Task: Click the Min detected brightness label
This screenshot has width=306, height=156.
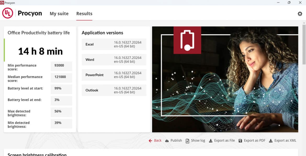Action: pos(19,125)
